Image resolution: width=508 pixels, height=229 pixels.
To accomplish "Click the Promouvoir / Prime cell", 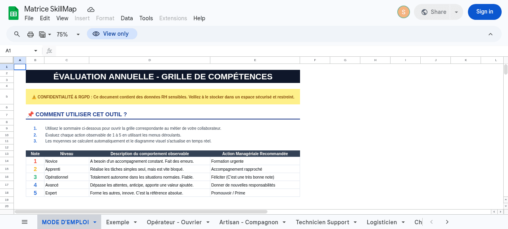I will pyautogui.click(x=255, y=193).
